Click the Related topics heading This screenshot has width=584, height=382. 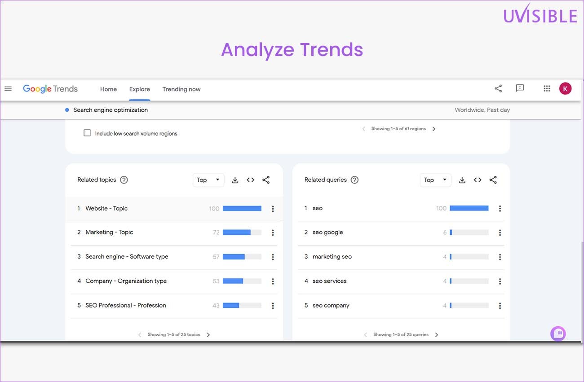97,180
